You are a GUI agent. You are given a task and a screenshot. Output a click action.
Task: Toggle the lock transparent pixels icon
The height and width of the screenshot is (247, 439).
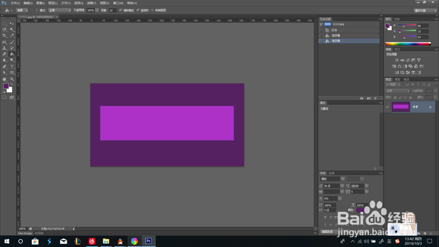pos(395,97)
